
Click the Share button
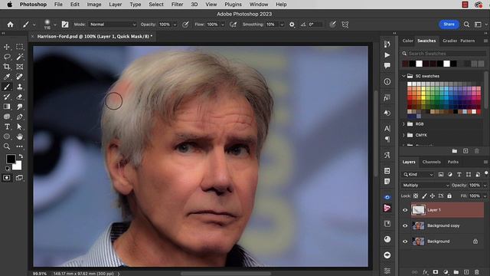coord(449,24)
